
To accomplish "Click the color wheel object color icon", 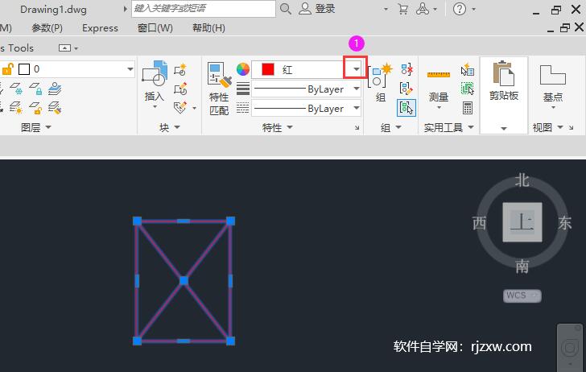I will (x=243, y=69).
